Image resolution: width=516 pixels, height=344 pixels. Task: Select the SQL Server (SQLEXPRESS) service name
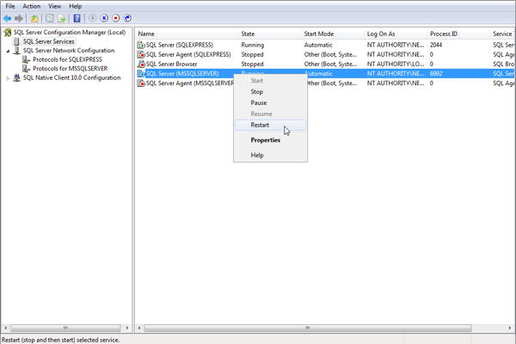pos(180,45)
